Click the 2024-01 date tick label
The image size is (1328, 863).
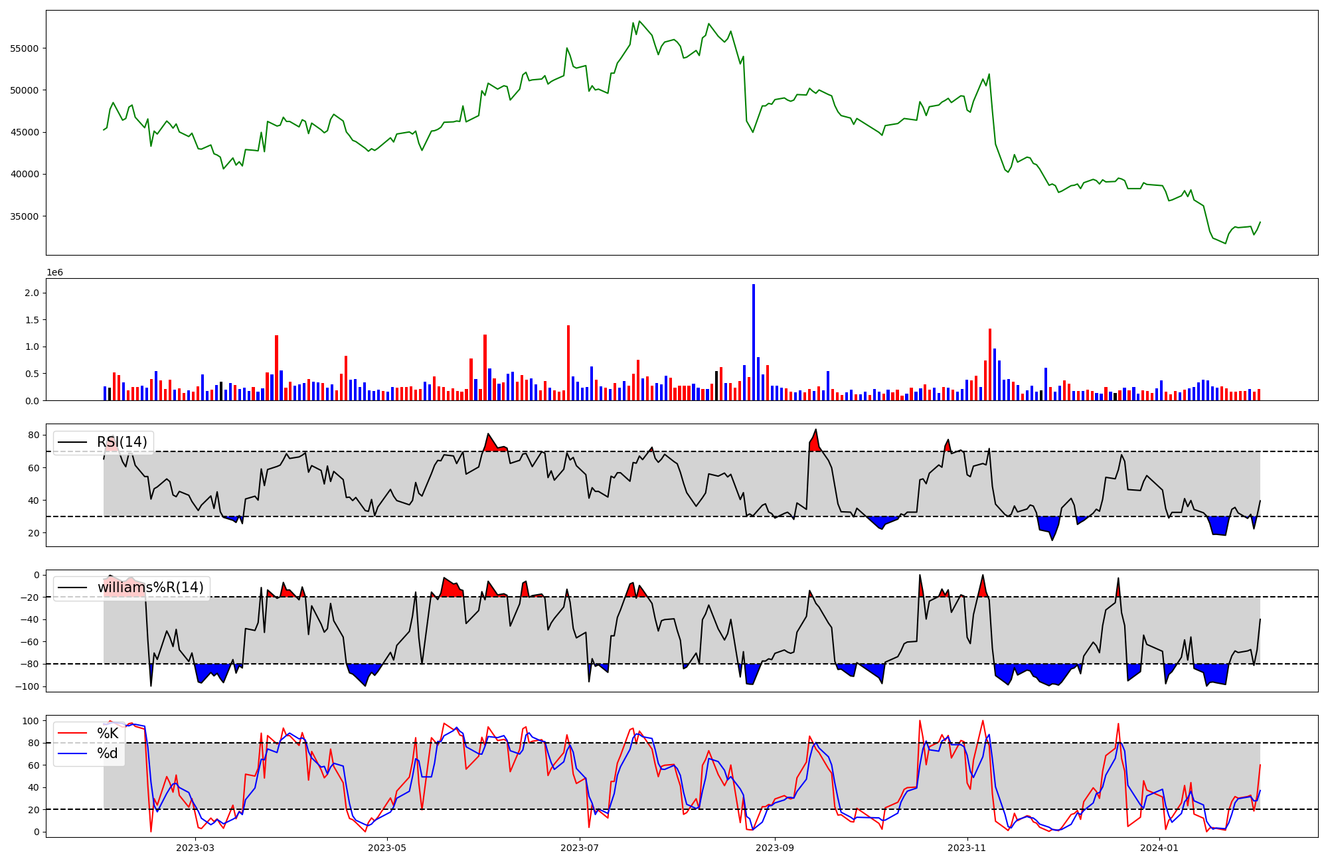pos(1159,847)
